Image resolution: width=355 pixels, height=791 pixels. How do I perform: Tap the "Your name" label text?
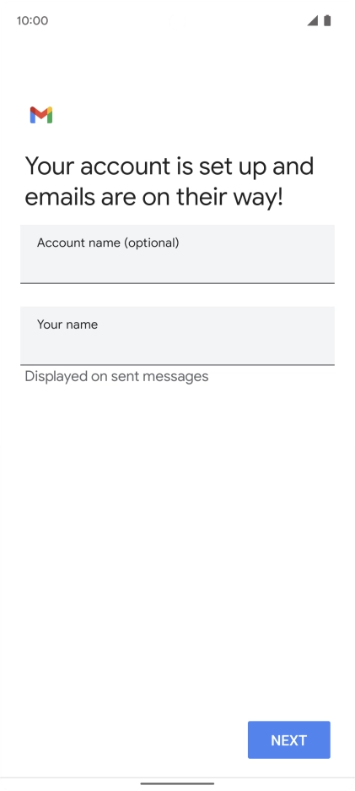[67, 325]
